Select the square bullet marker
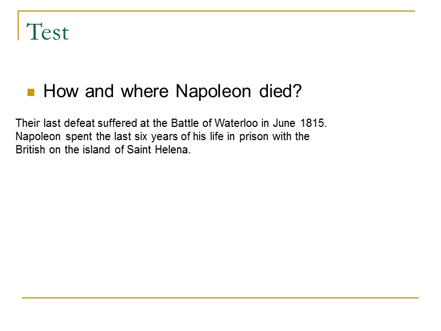 click(x=31, y=92)
